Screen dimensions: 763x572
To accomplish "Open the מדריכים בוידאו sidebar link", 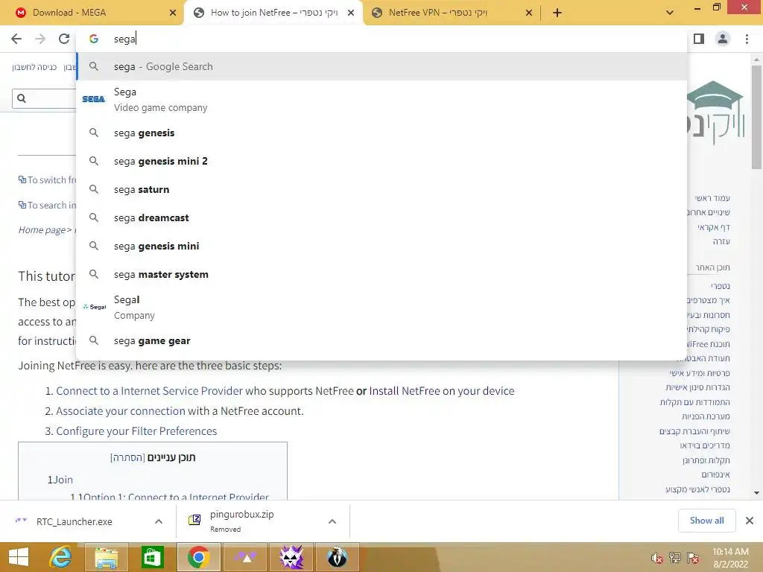I will [705, 445].
